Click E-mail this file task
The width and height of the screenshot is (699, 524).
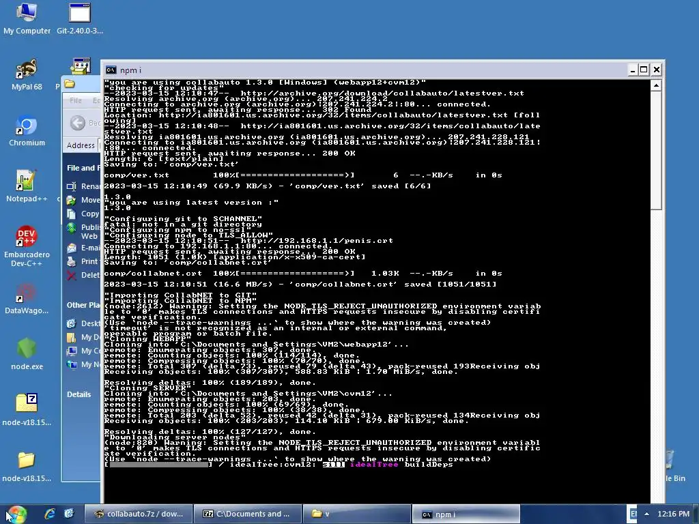[x=83, y=248]
